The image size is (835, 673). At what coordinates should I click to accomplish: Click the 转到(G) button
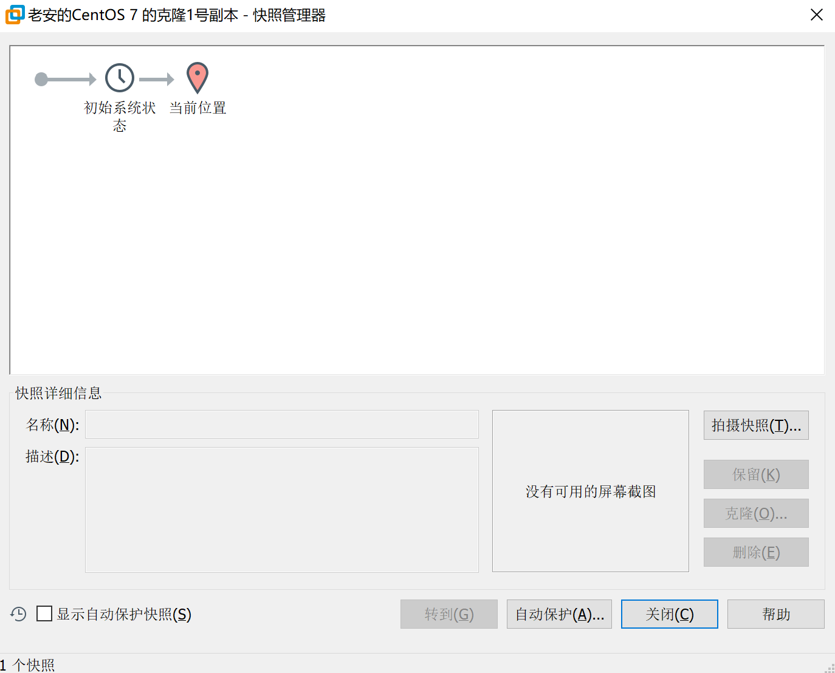[449, 614]
